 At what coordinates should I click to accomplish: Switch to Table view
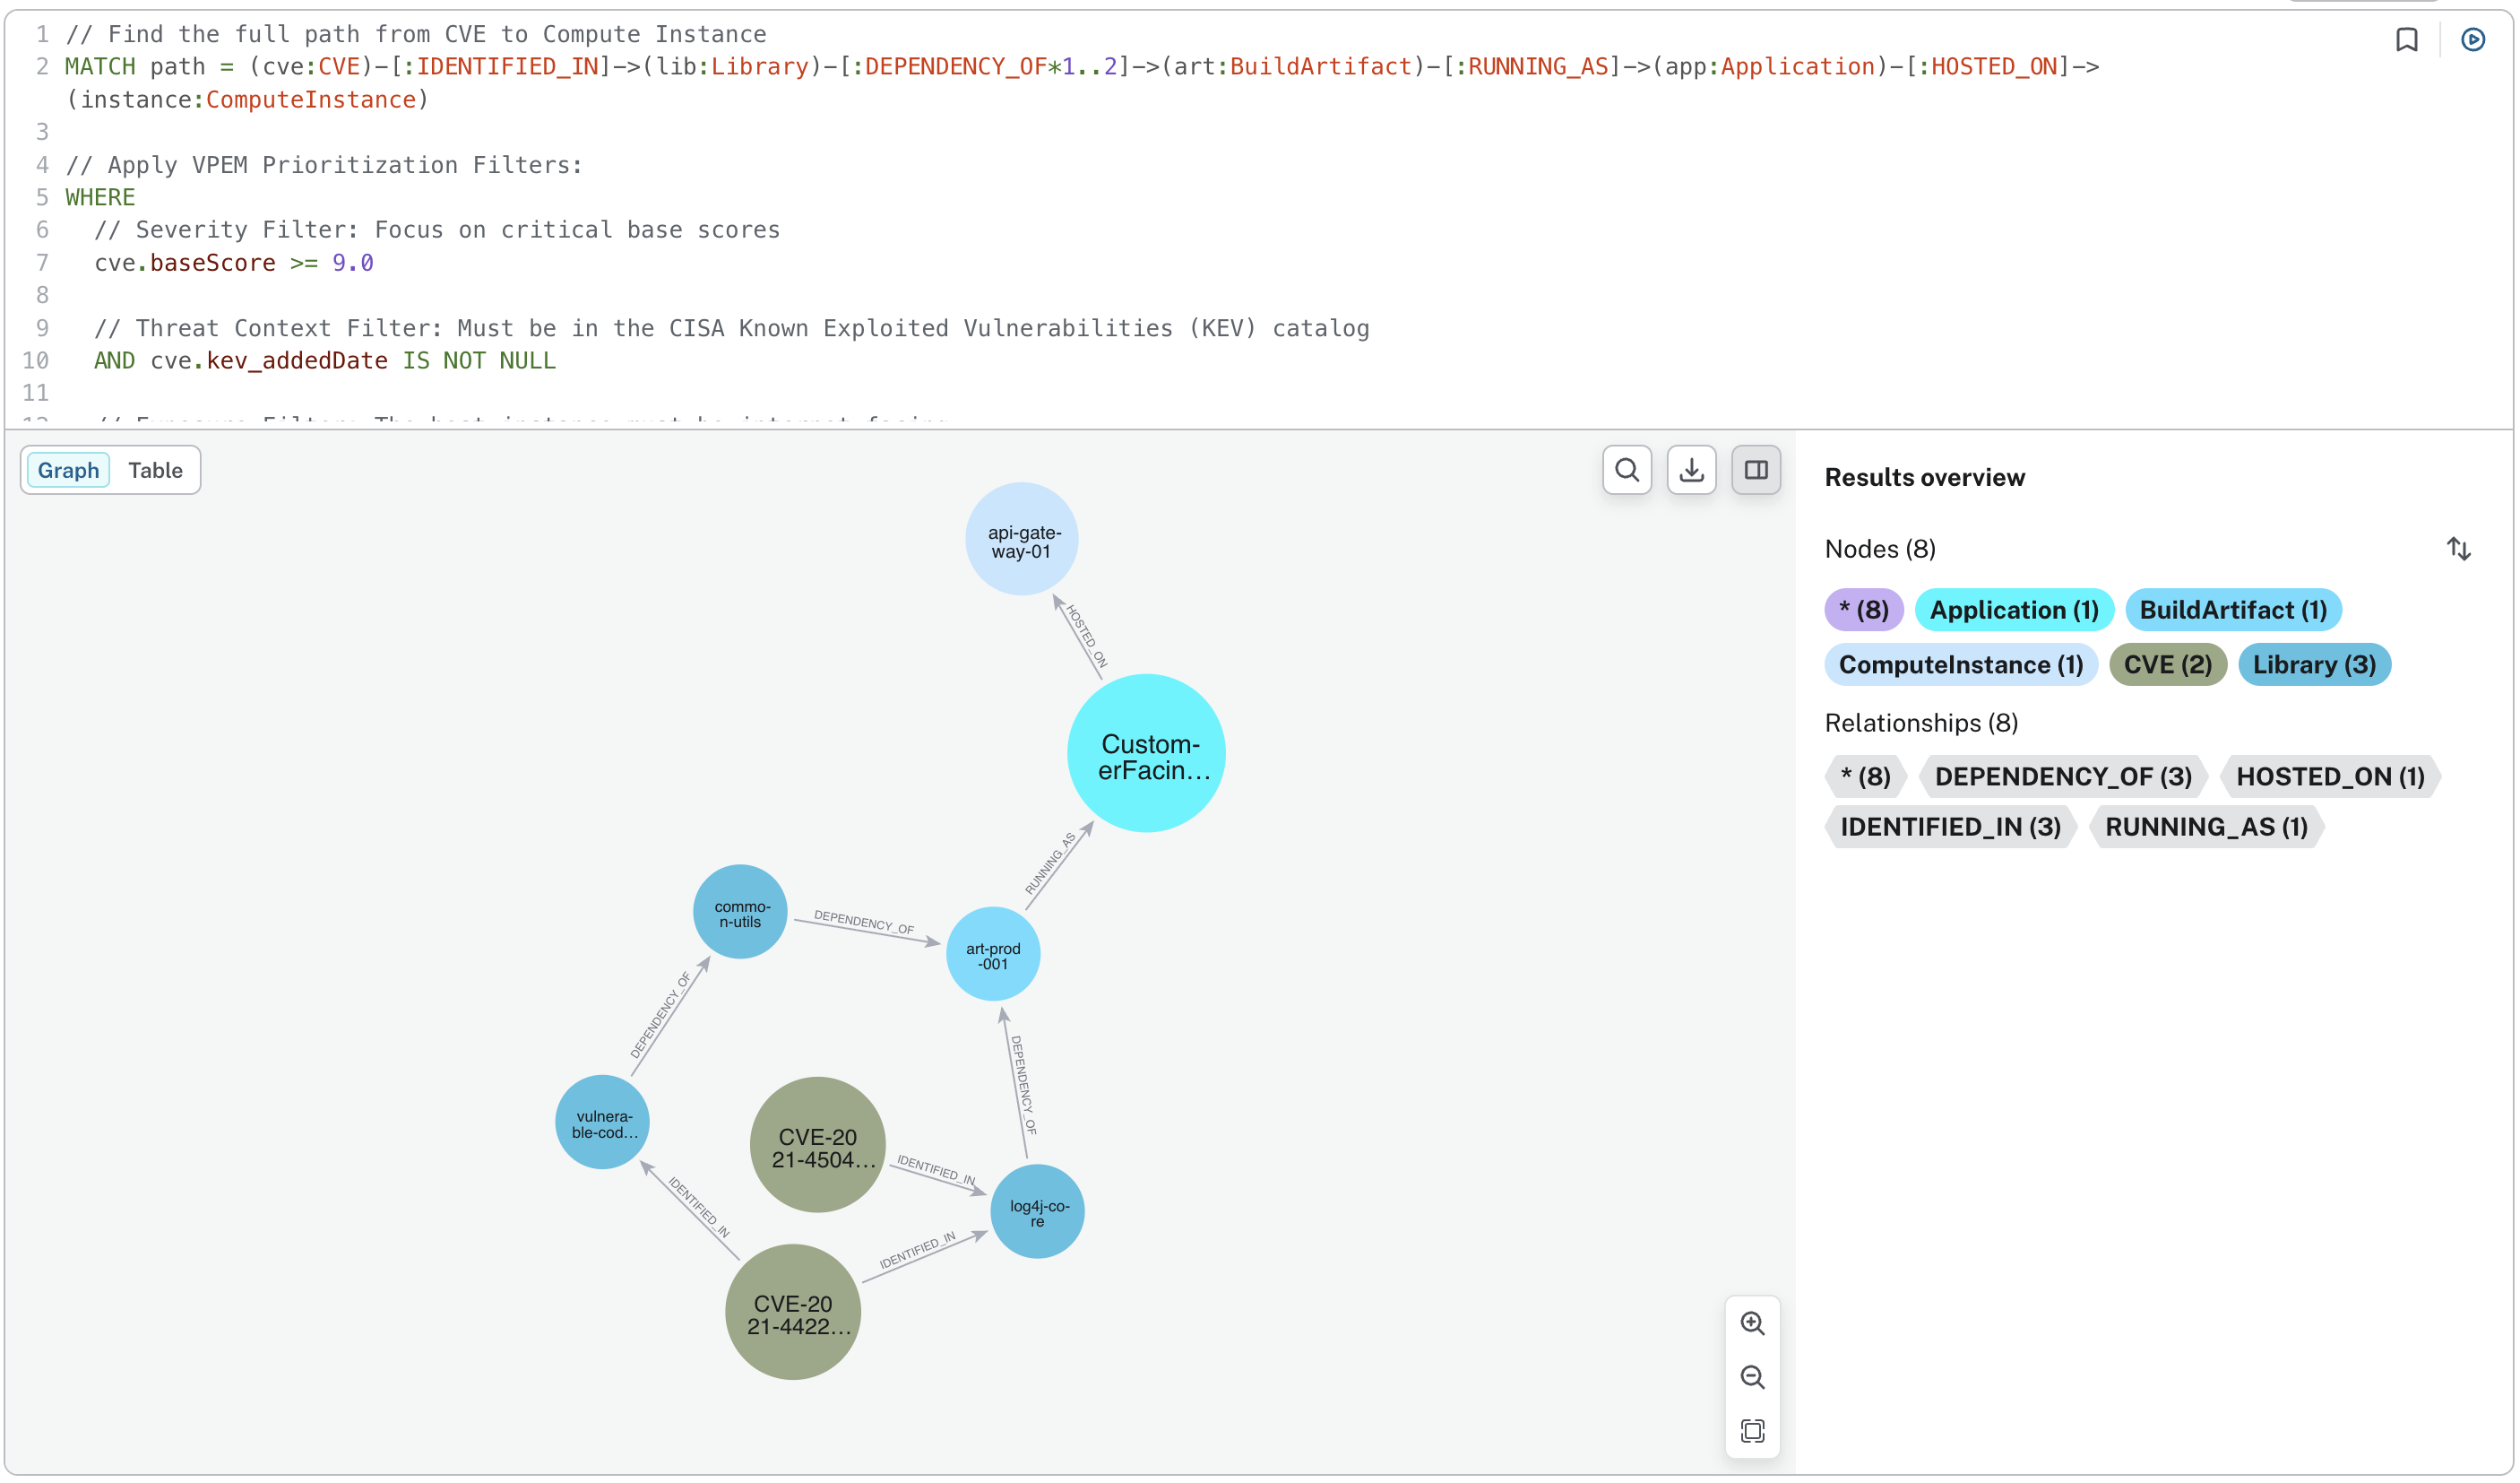[x=154, y=469]
